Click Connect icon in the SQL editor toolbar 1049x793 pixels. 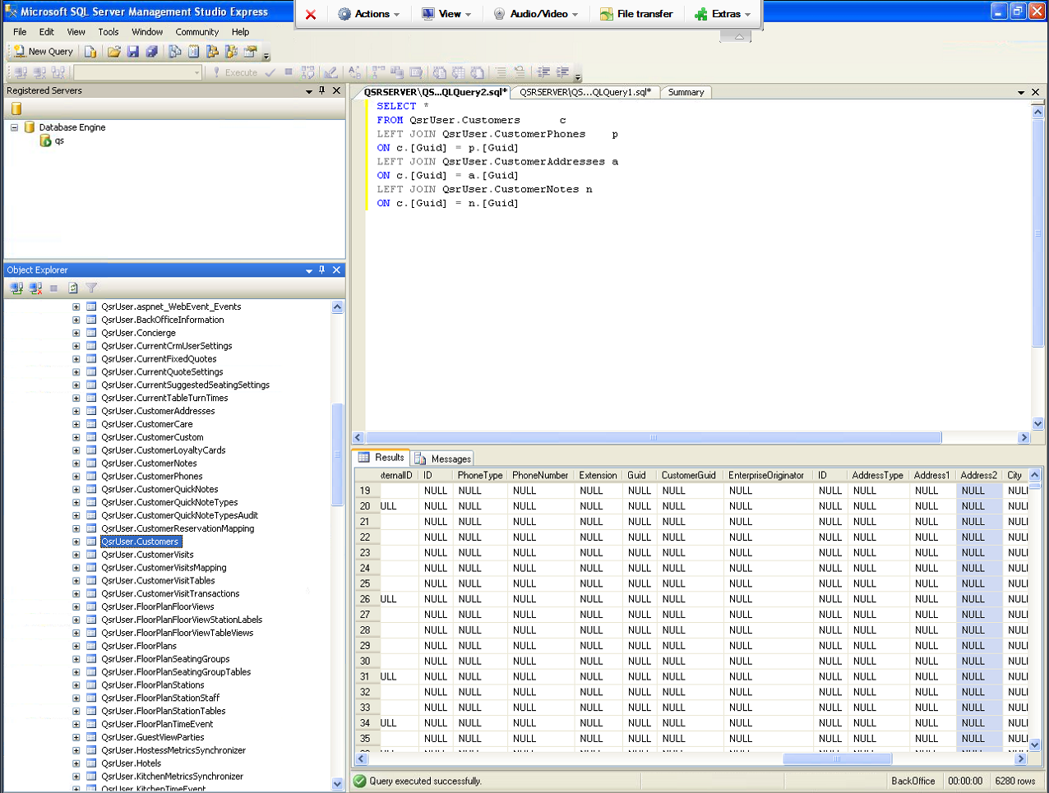pos(21,72)
